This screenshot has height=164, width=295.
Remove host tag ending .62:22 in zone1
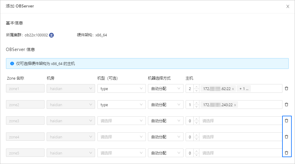[233, 89]
